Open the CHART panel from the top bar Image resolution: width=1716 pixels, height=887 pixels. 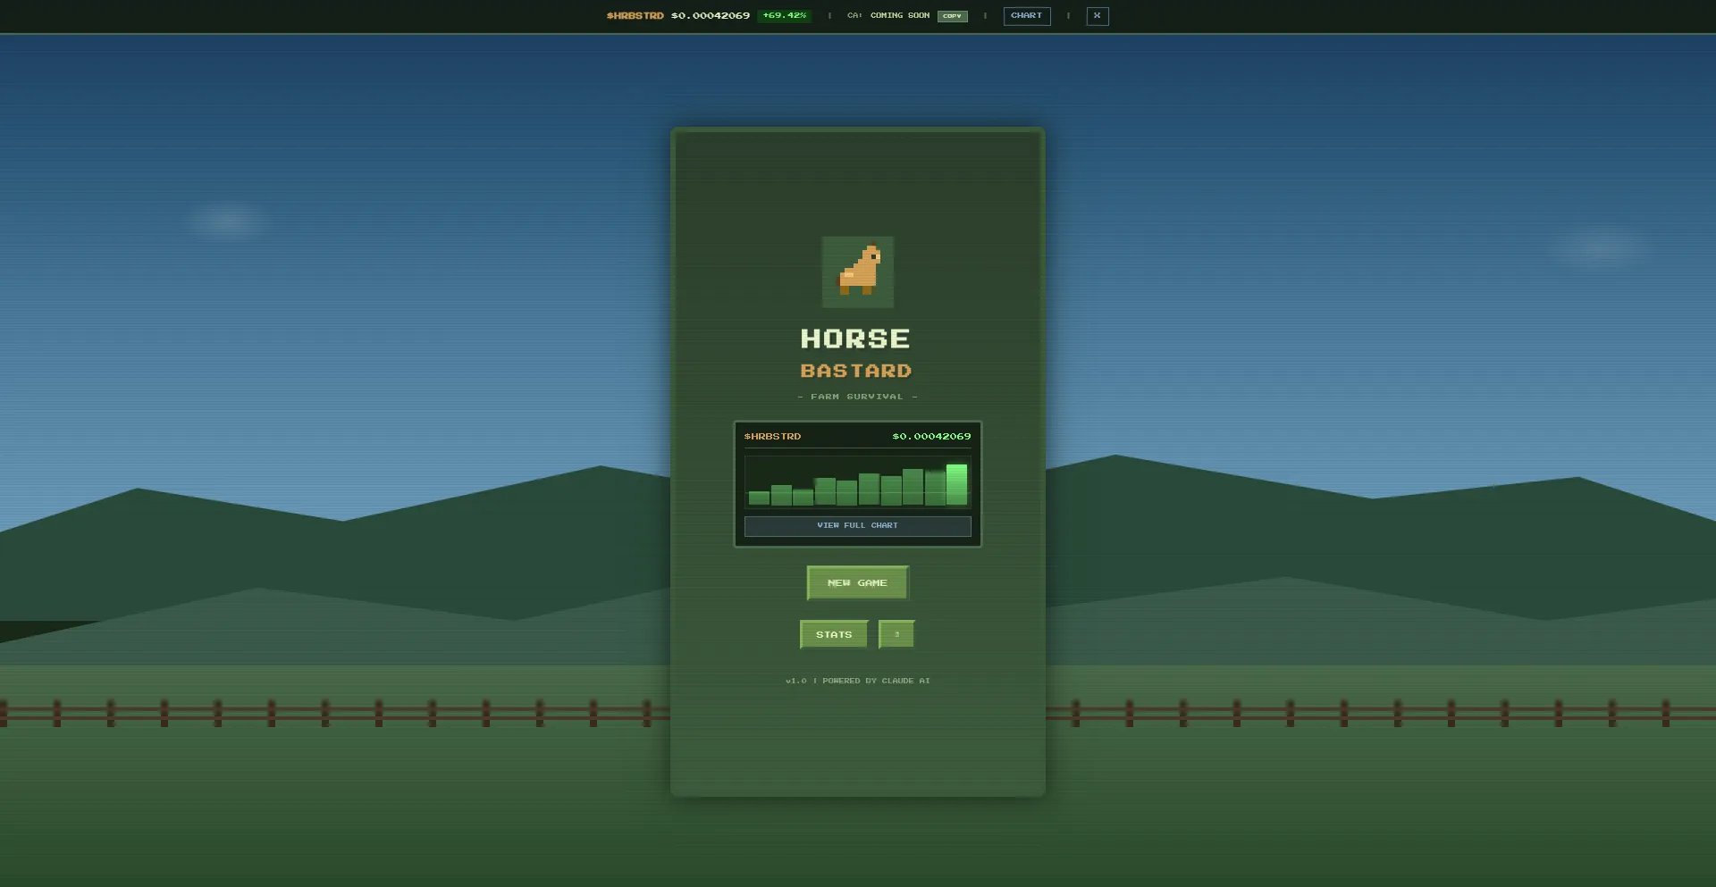pyautogui.click(x=1026, y=15)
